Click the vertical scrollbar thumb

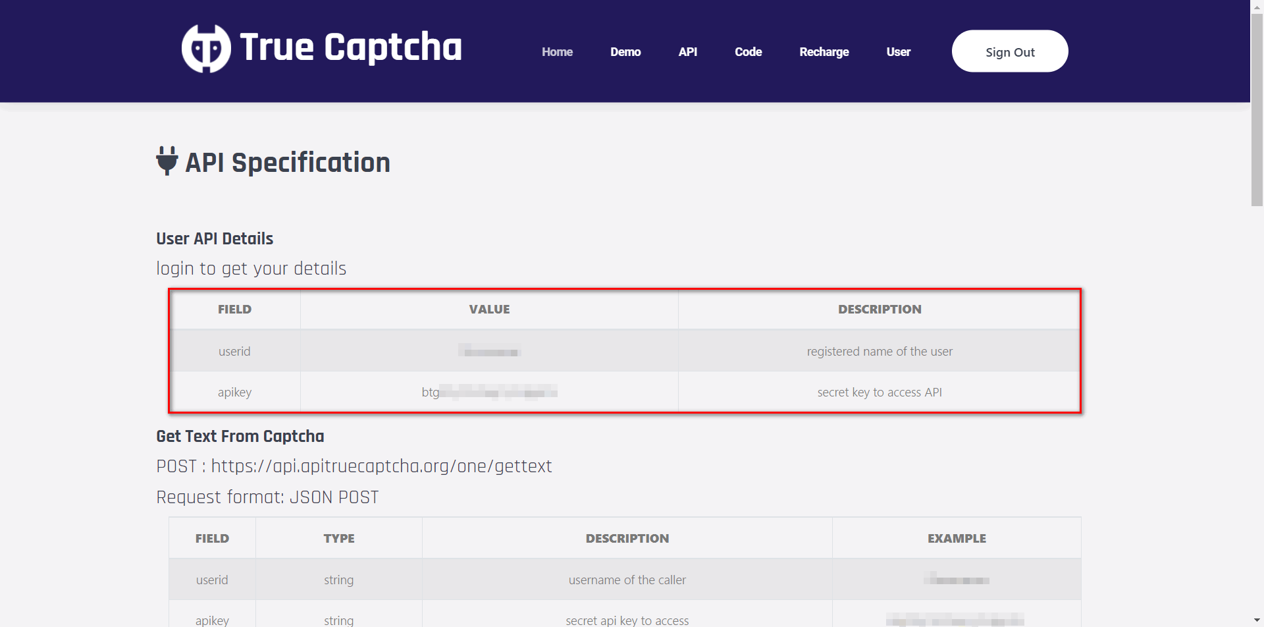point(1257,109)
